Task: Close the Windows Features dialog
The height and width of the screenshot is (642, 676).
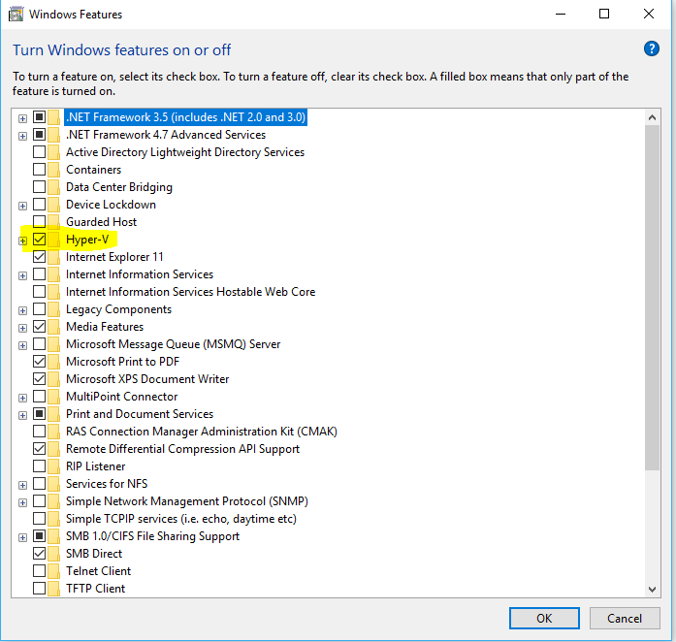Action: (x=649, y=14)
